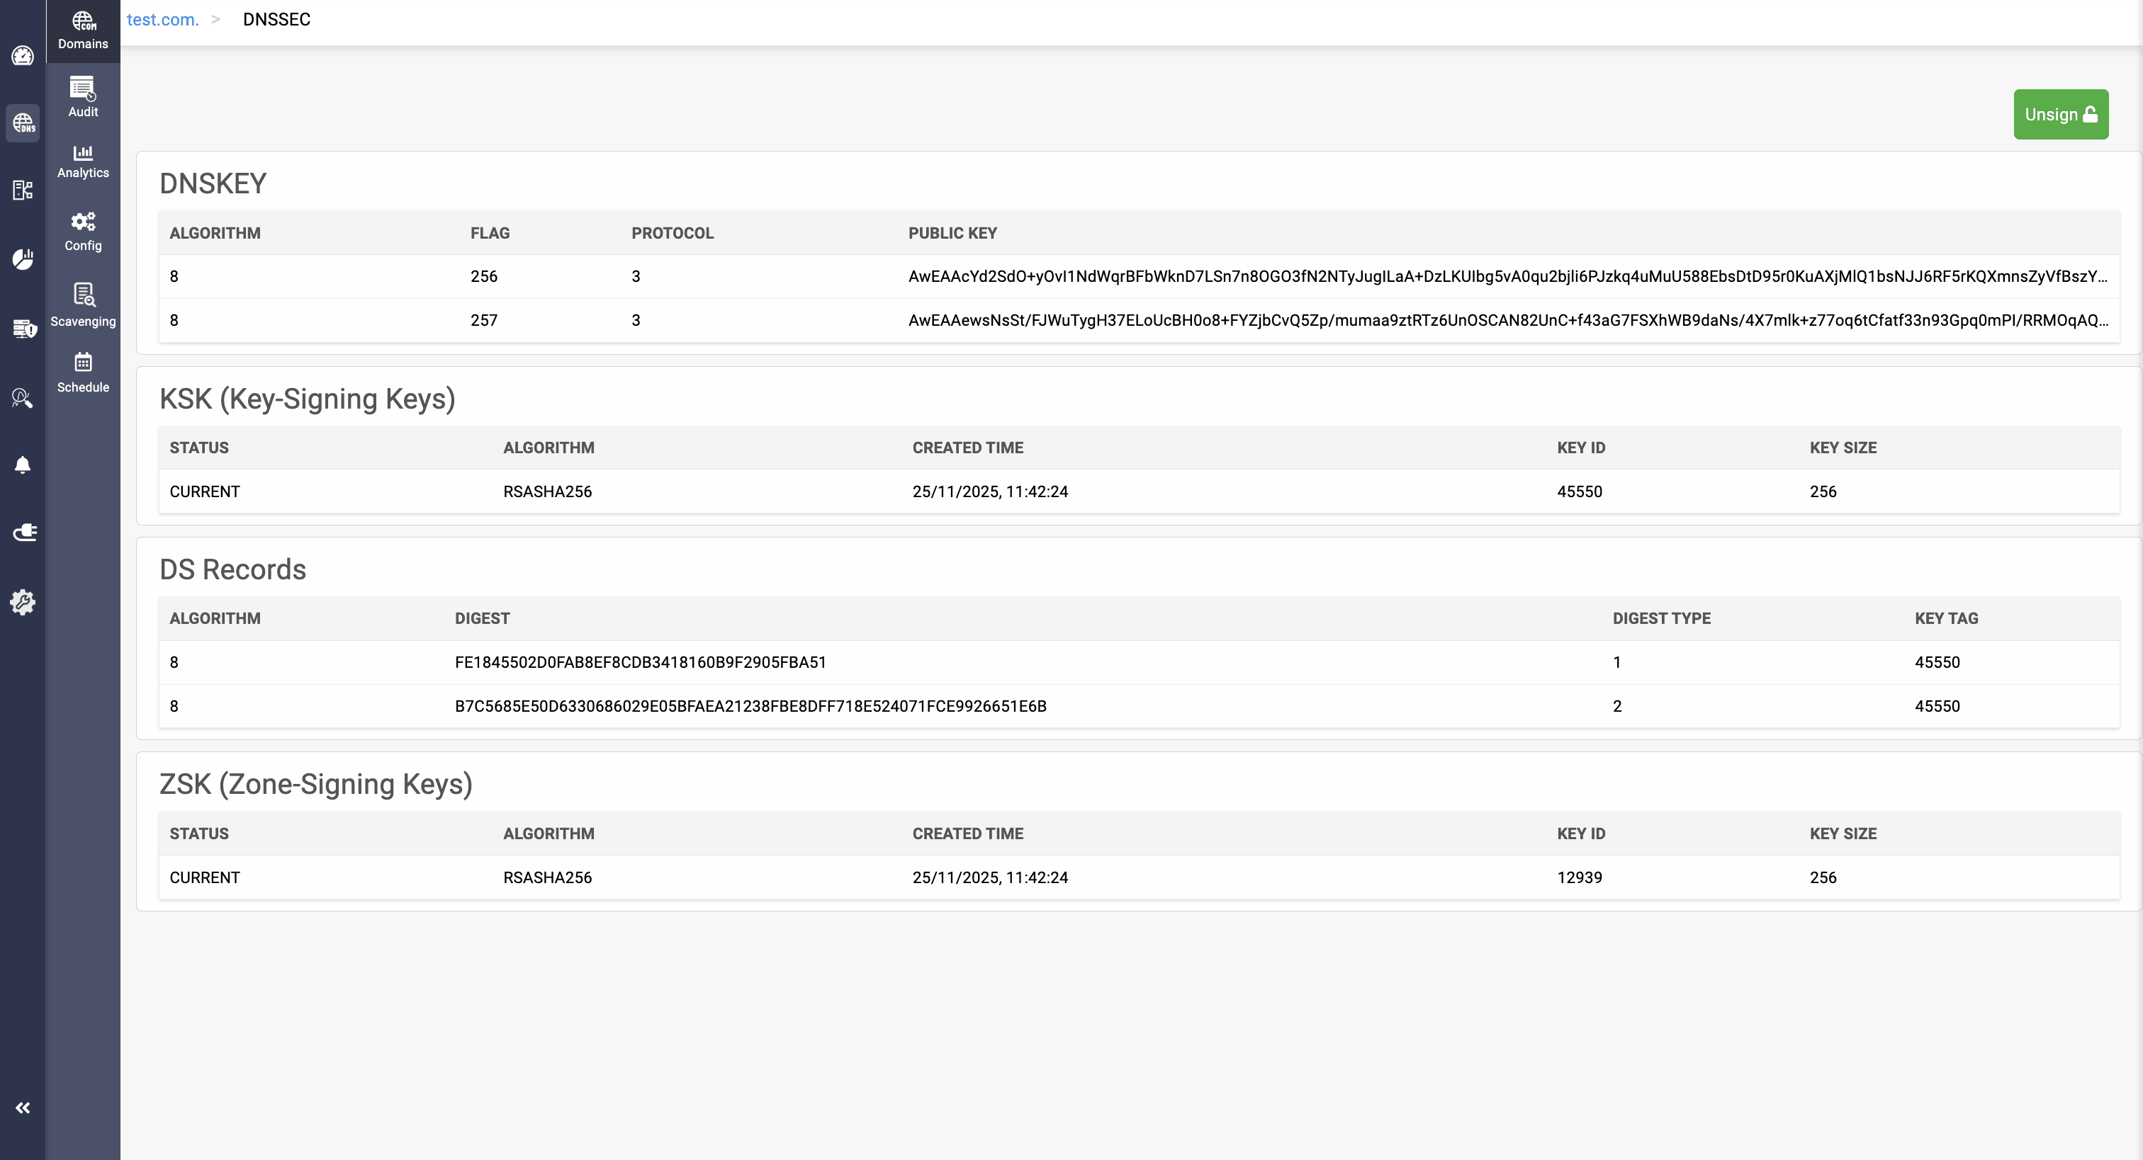This screenshot has width=2143, height=1160.
Task: Click the magnifier monitoring icon
Action: pyautogui.click(x=23, y=398)
